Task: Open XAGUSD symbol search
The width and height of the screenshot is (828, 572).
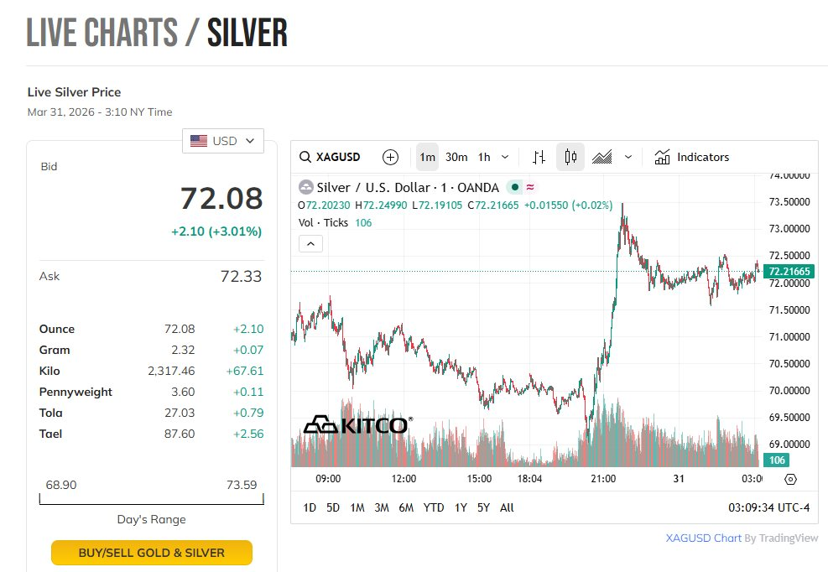Action: 331,157
